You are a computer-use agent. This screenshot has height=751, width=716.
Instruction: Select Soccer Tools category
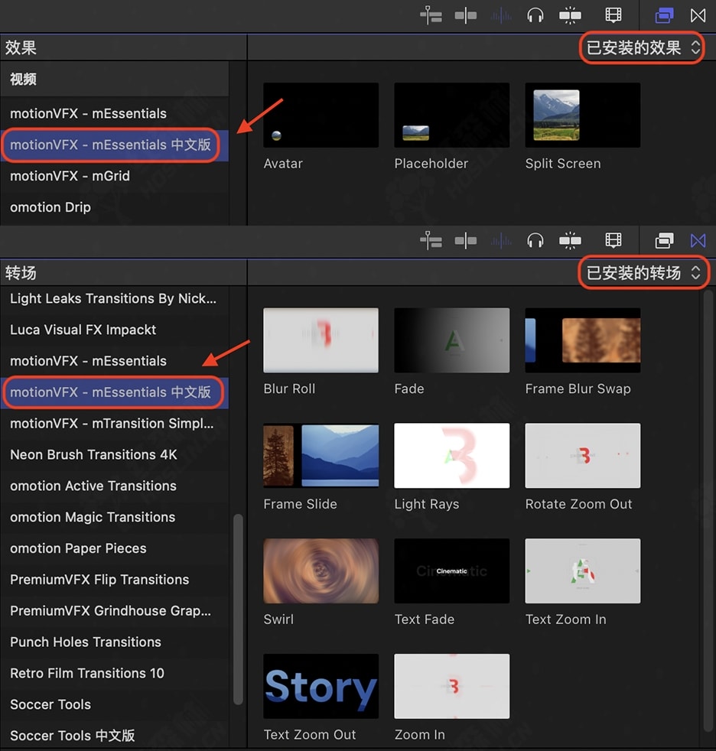[x=115, y=704]
